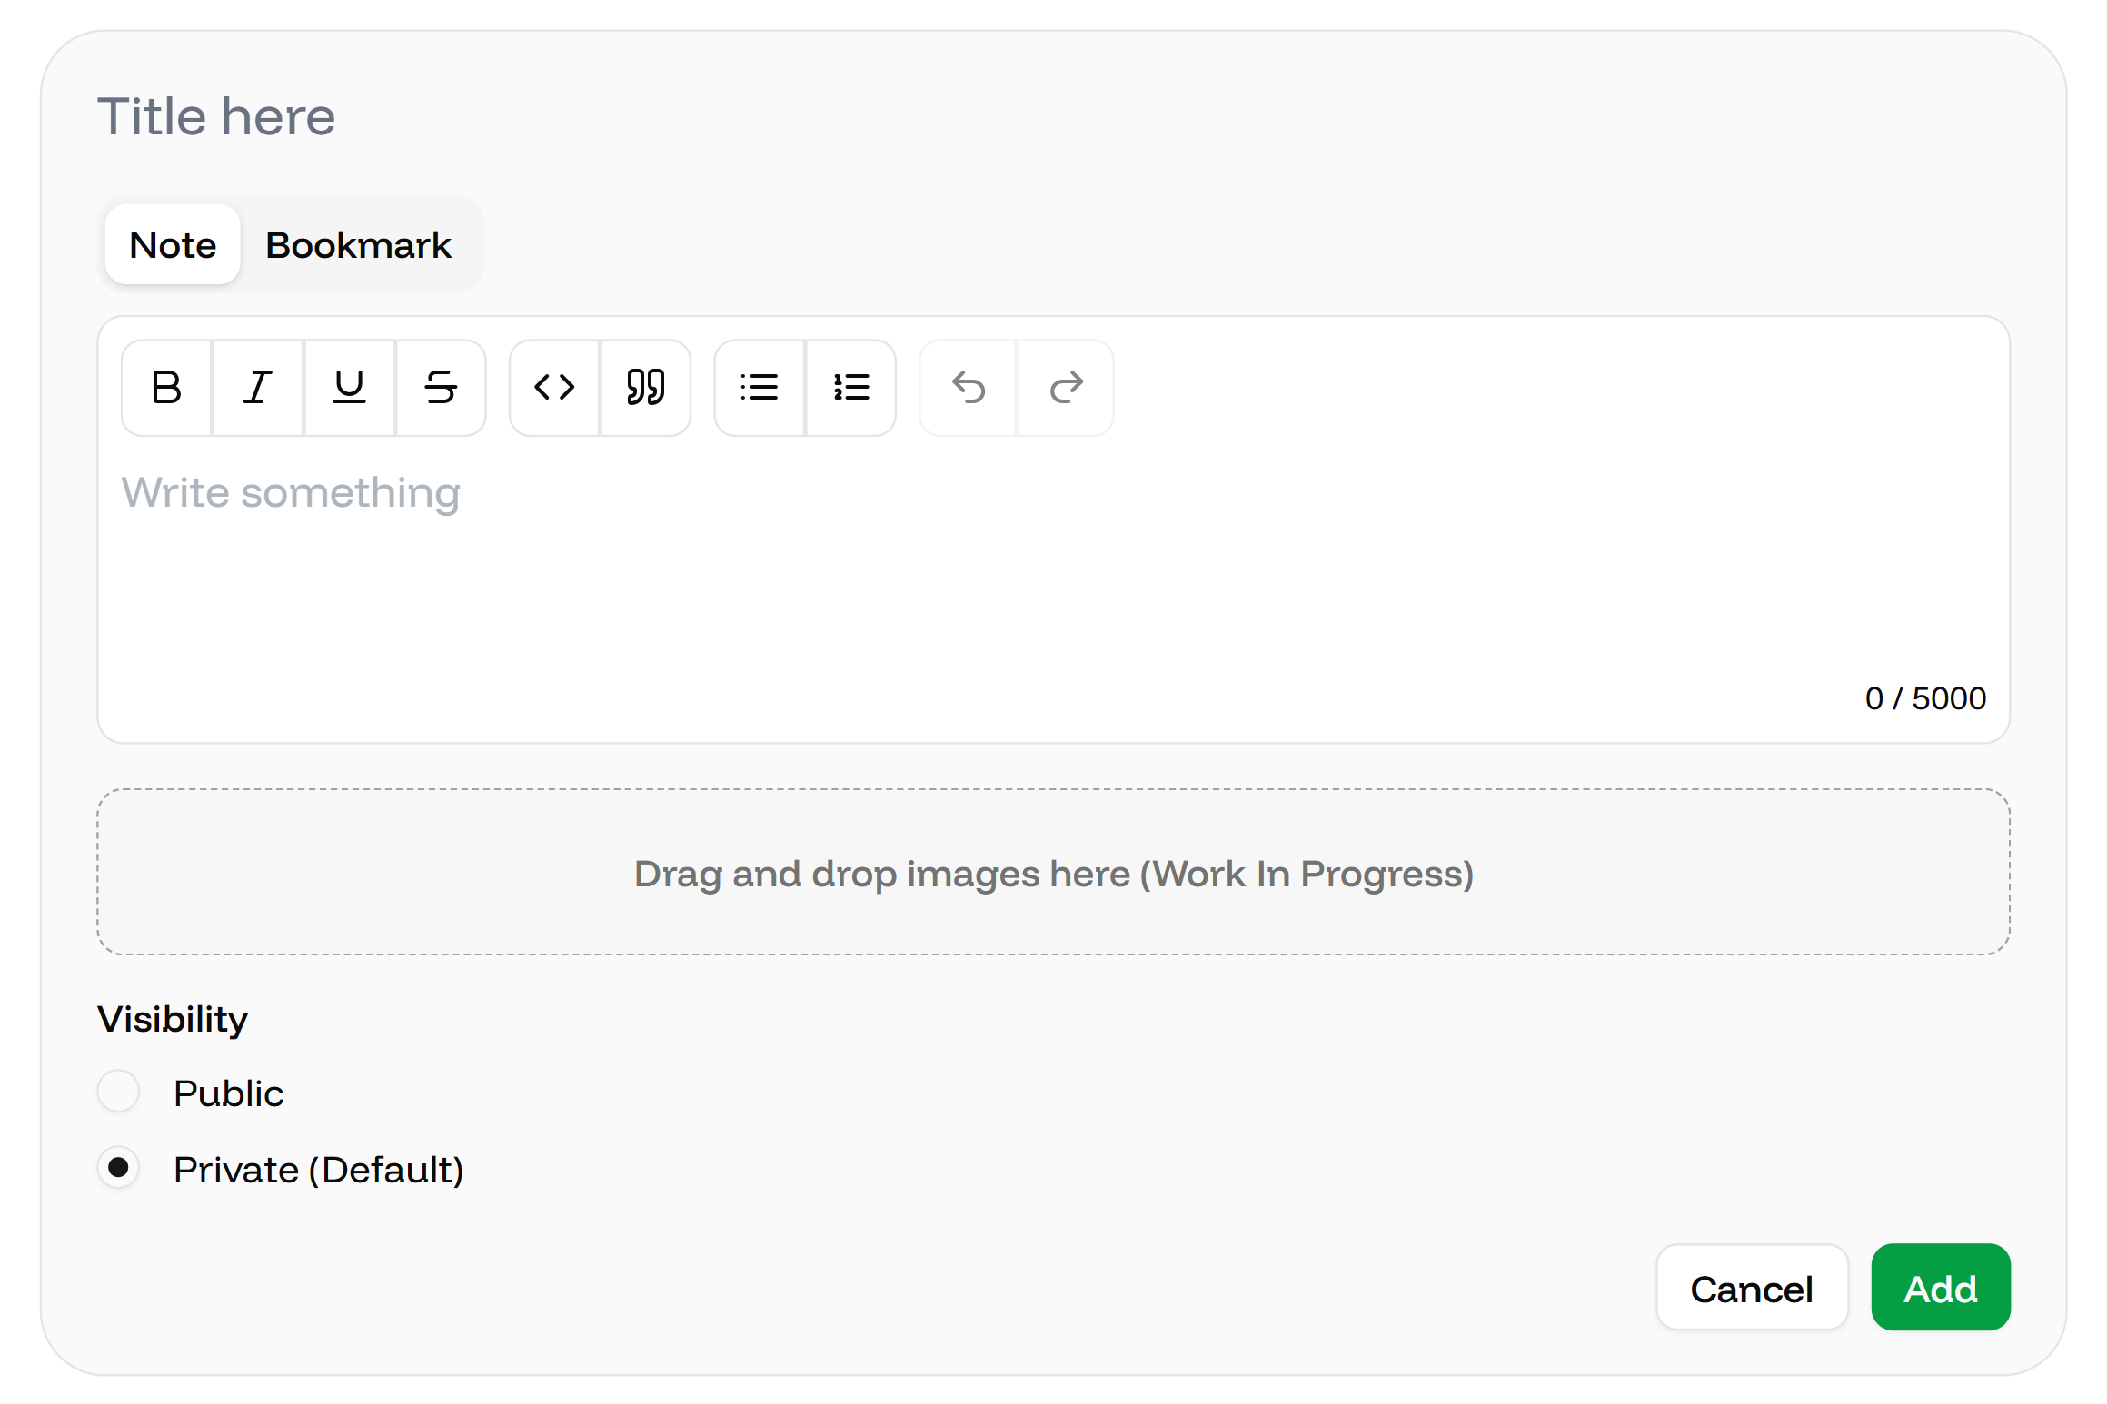Undo the last edit

(x=969, y=388)
